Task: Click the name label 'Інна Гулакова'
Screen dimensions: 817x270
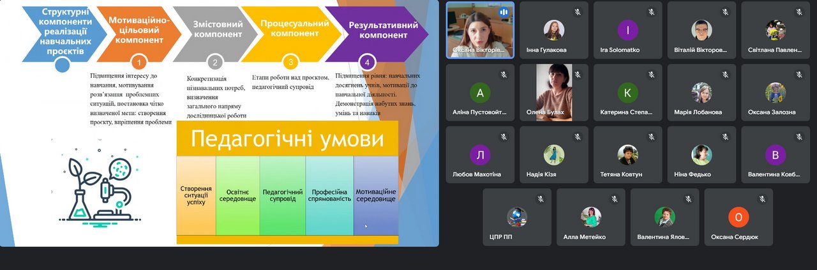Action: (x=547, y=50)
